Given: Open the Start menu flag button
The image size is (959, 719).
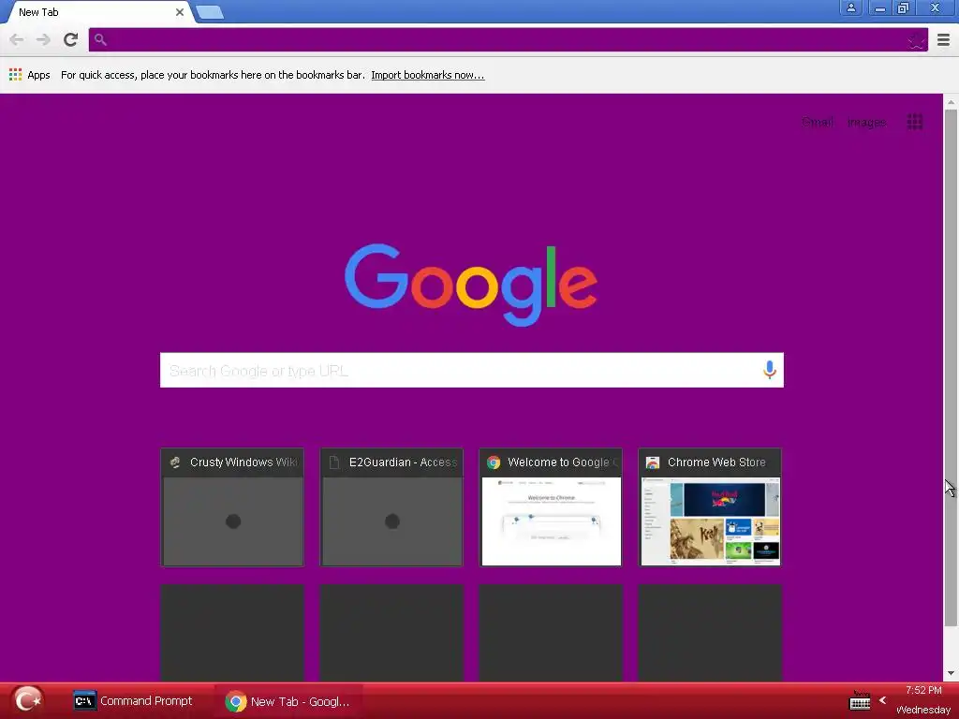Looking at the screenshot, I should pyautogui.click(x=27, y=700).
